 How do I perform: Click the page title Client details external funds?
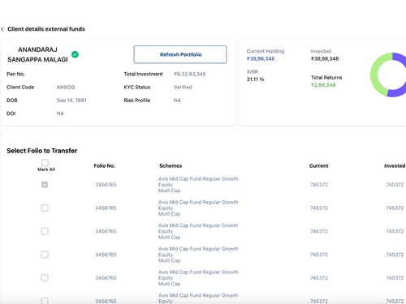pos(46,29)
